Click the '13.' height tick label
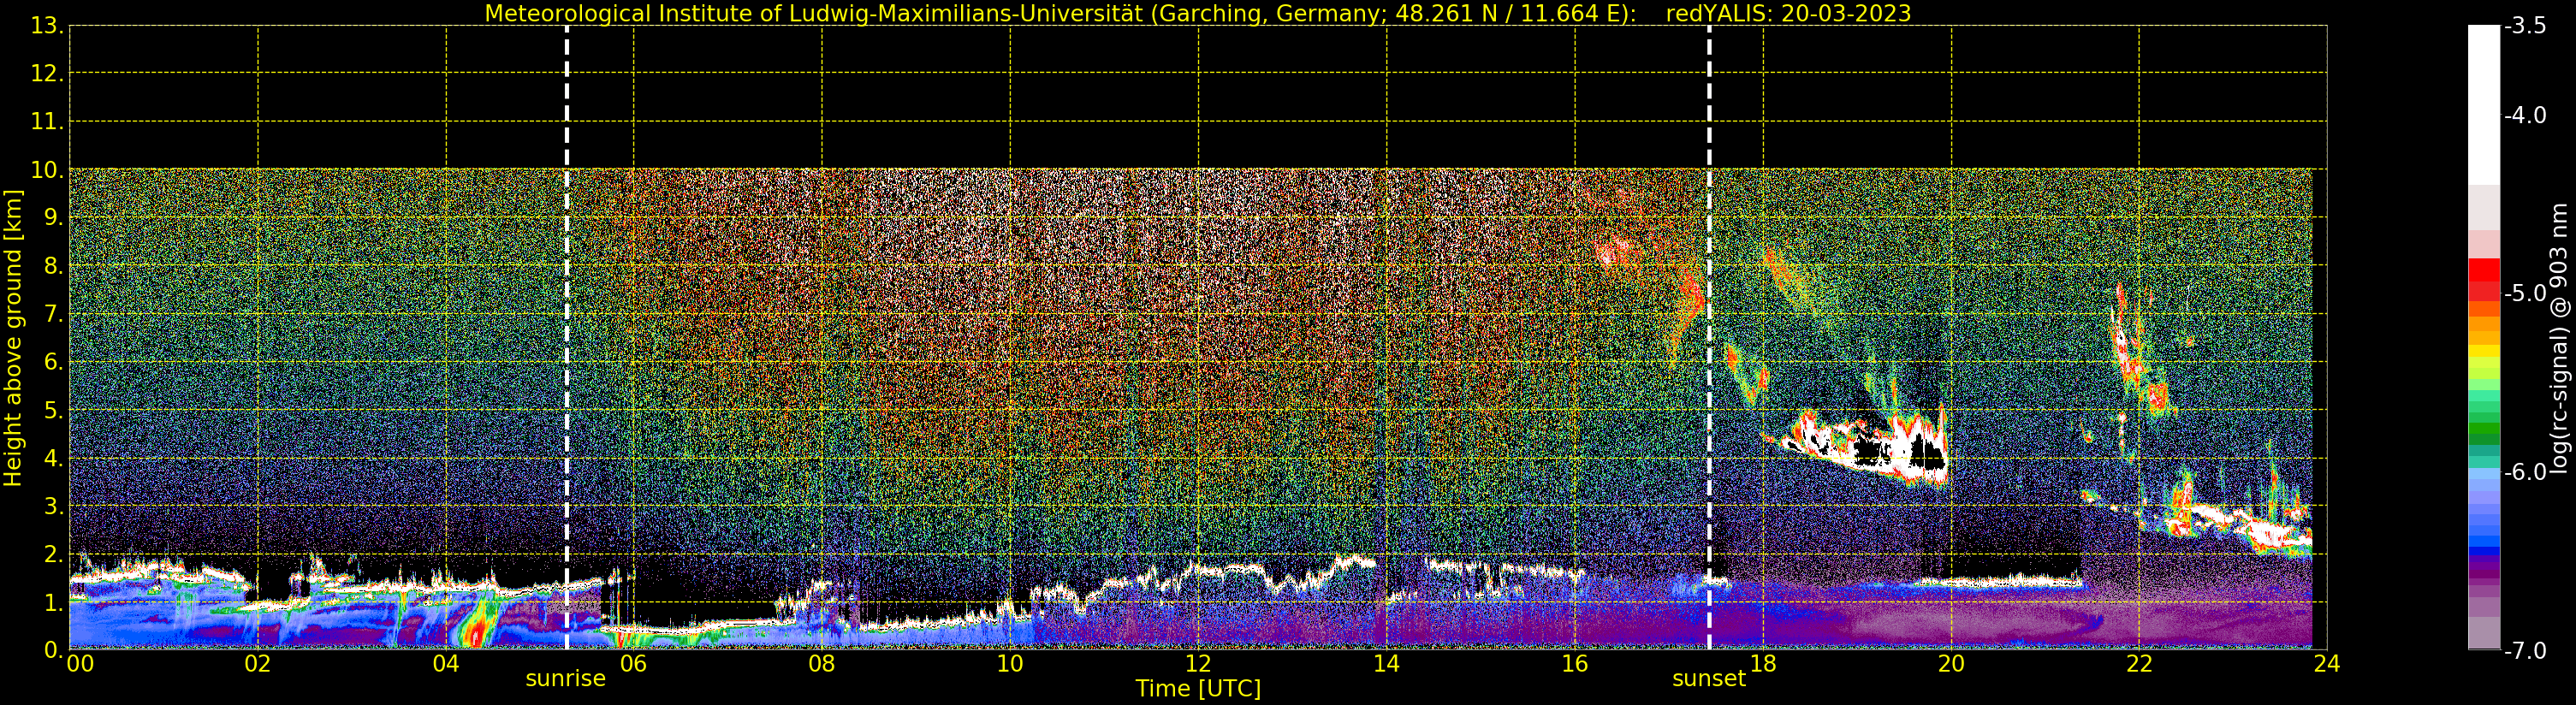Image resolution: width=2576 pixels, height=705 pixels. [x=47, y=26]
